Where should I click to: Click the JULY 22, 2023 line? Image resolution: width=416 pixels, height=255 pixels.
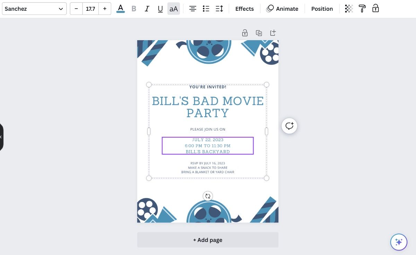coord(208,140)
